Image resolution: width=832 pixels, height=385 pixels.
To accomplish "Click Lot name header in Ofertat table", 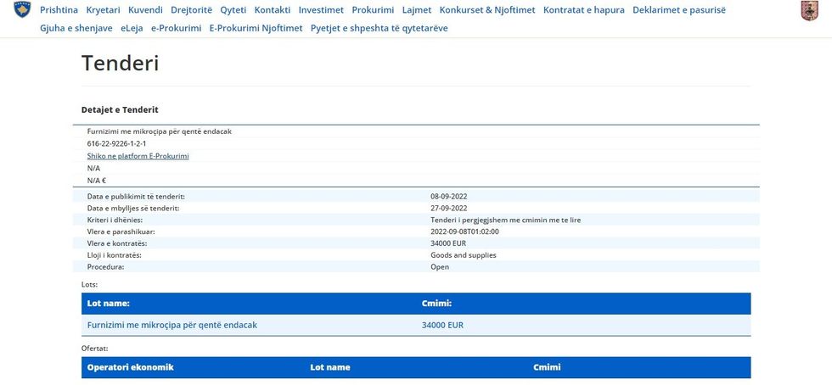I will pos(330,367).
